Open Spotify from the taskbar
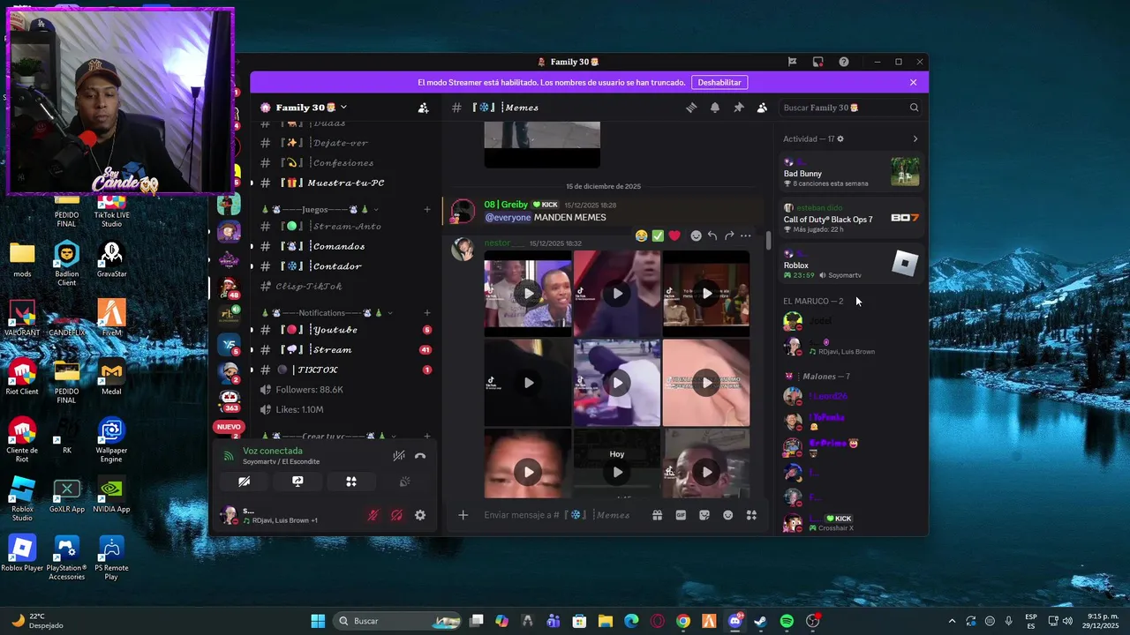This screenshot has height=635, width=1130. click(787, 621)
